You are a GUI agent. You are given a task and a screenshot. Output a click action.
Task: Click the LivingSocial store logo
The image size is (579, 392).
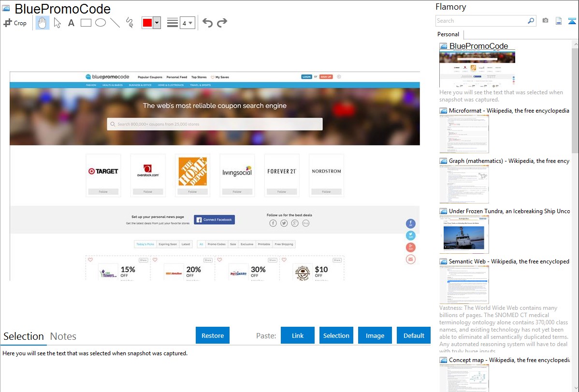[x=237, y=172]
